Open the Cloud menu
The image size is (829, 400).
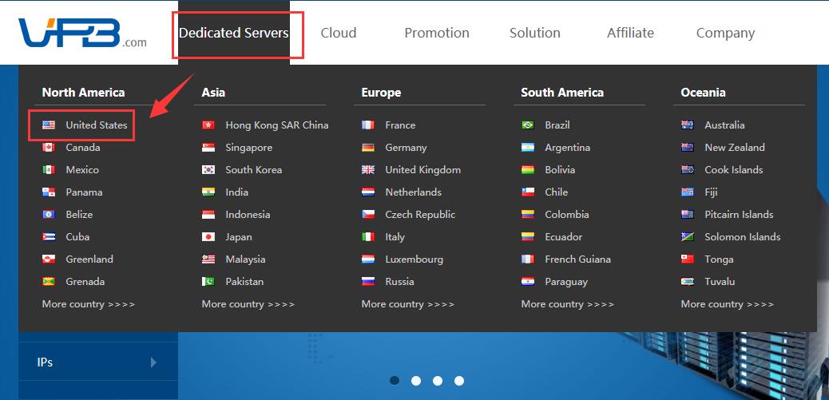pyautogui.click(x=339, y=33)
